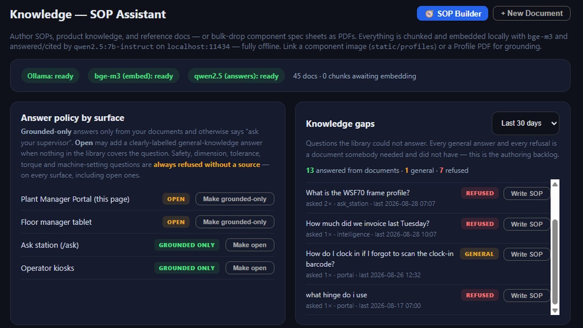
Task: Click the 'Ask station (/ask)' surface label
Action: pyautogui.click(x=50, y=245)
